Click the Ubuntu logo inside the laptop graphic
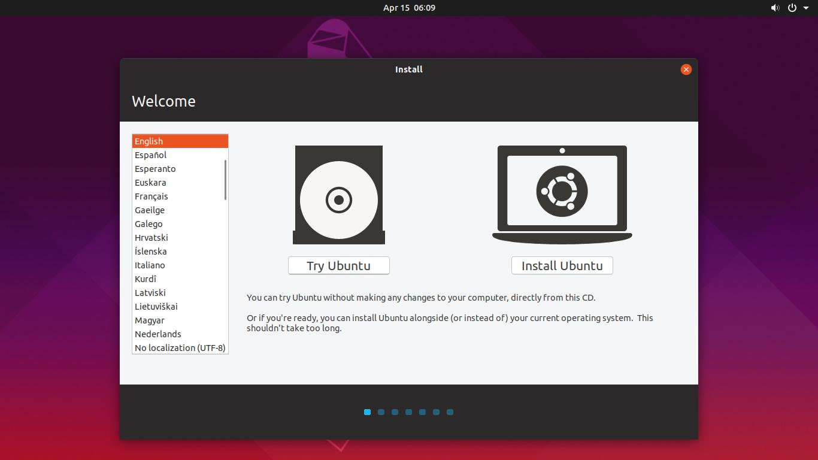 (x=562, y=192)
